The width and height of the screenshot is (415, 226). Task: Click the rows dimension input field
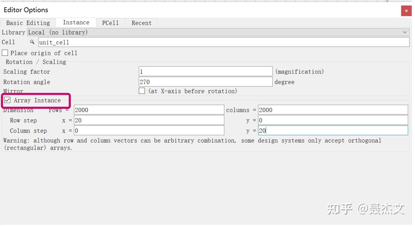[149, 110]
